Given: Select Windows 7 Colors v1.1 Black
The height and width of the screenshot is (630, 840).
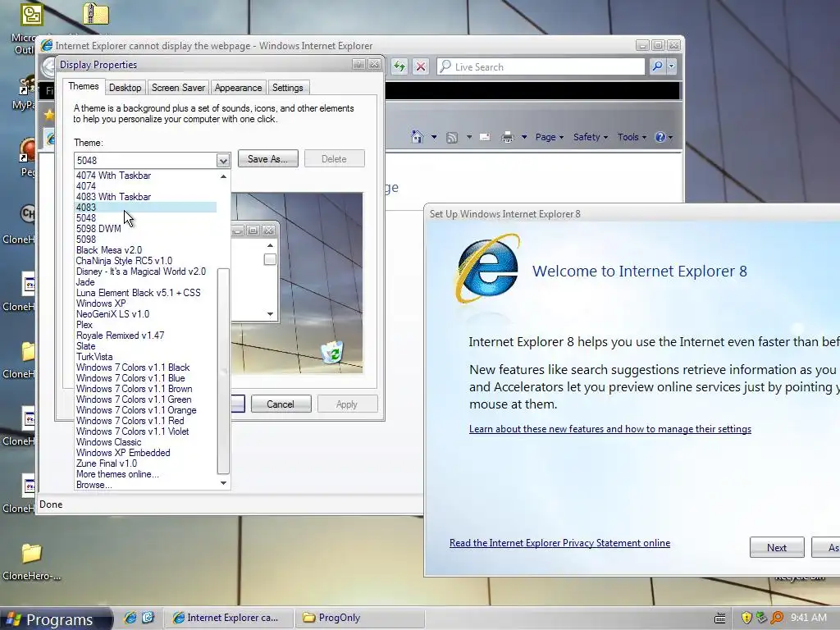Looking at the screenshot, I should pos(146,367).
